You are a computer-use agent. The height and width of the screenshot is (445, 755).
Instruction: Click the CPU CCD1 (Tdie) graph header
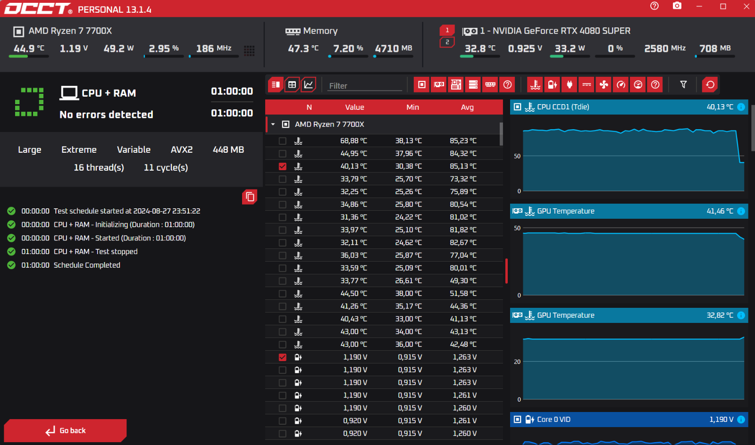(x=629, y=107)
